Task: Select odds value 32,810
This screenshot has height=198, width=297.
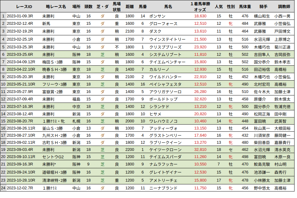Action: [200, 150]
